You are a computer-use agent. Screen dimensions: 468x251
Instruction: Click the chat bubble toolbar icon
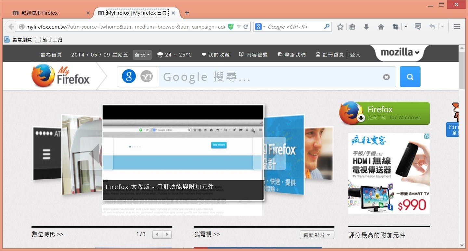[418, 27]
